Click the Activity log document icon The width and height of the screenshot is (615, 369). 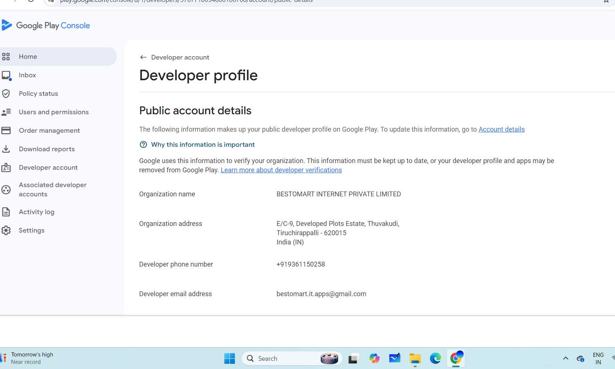click(x=6, y=212)
